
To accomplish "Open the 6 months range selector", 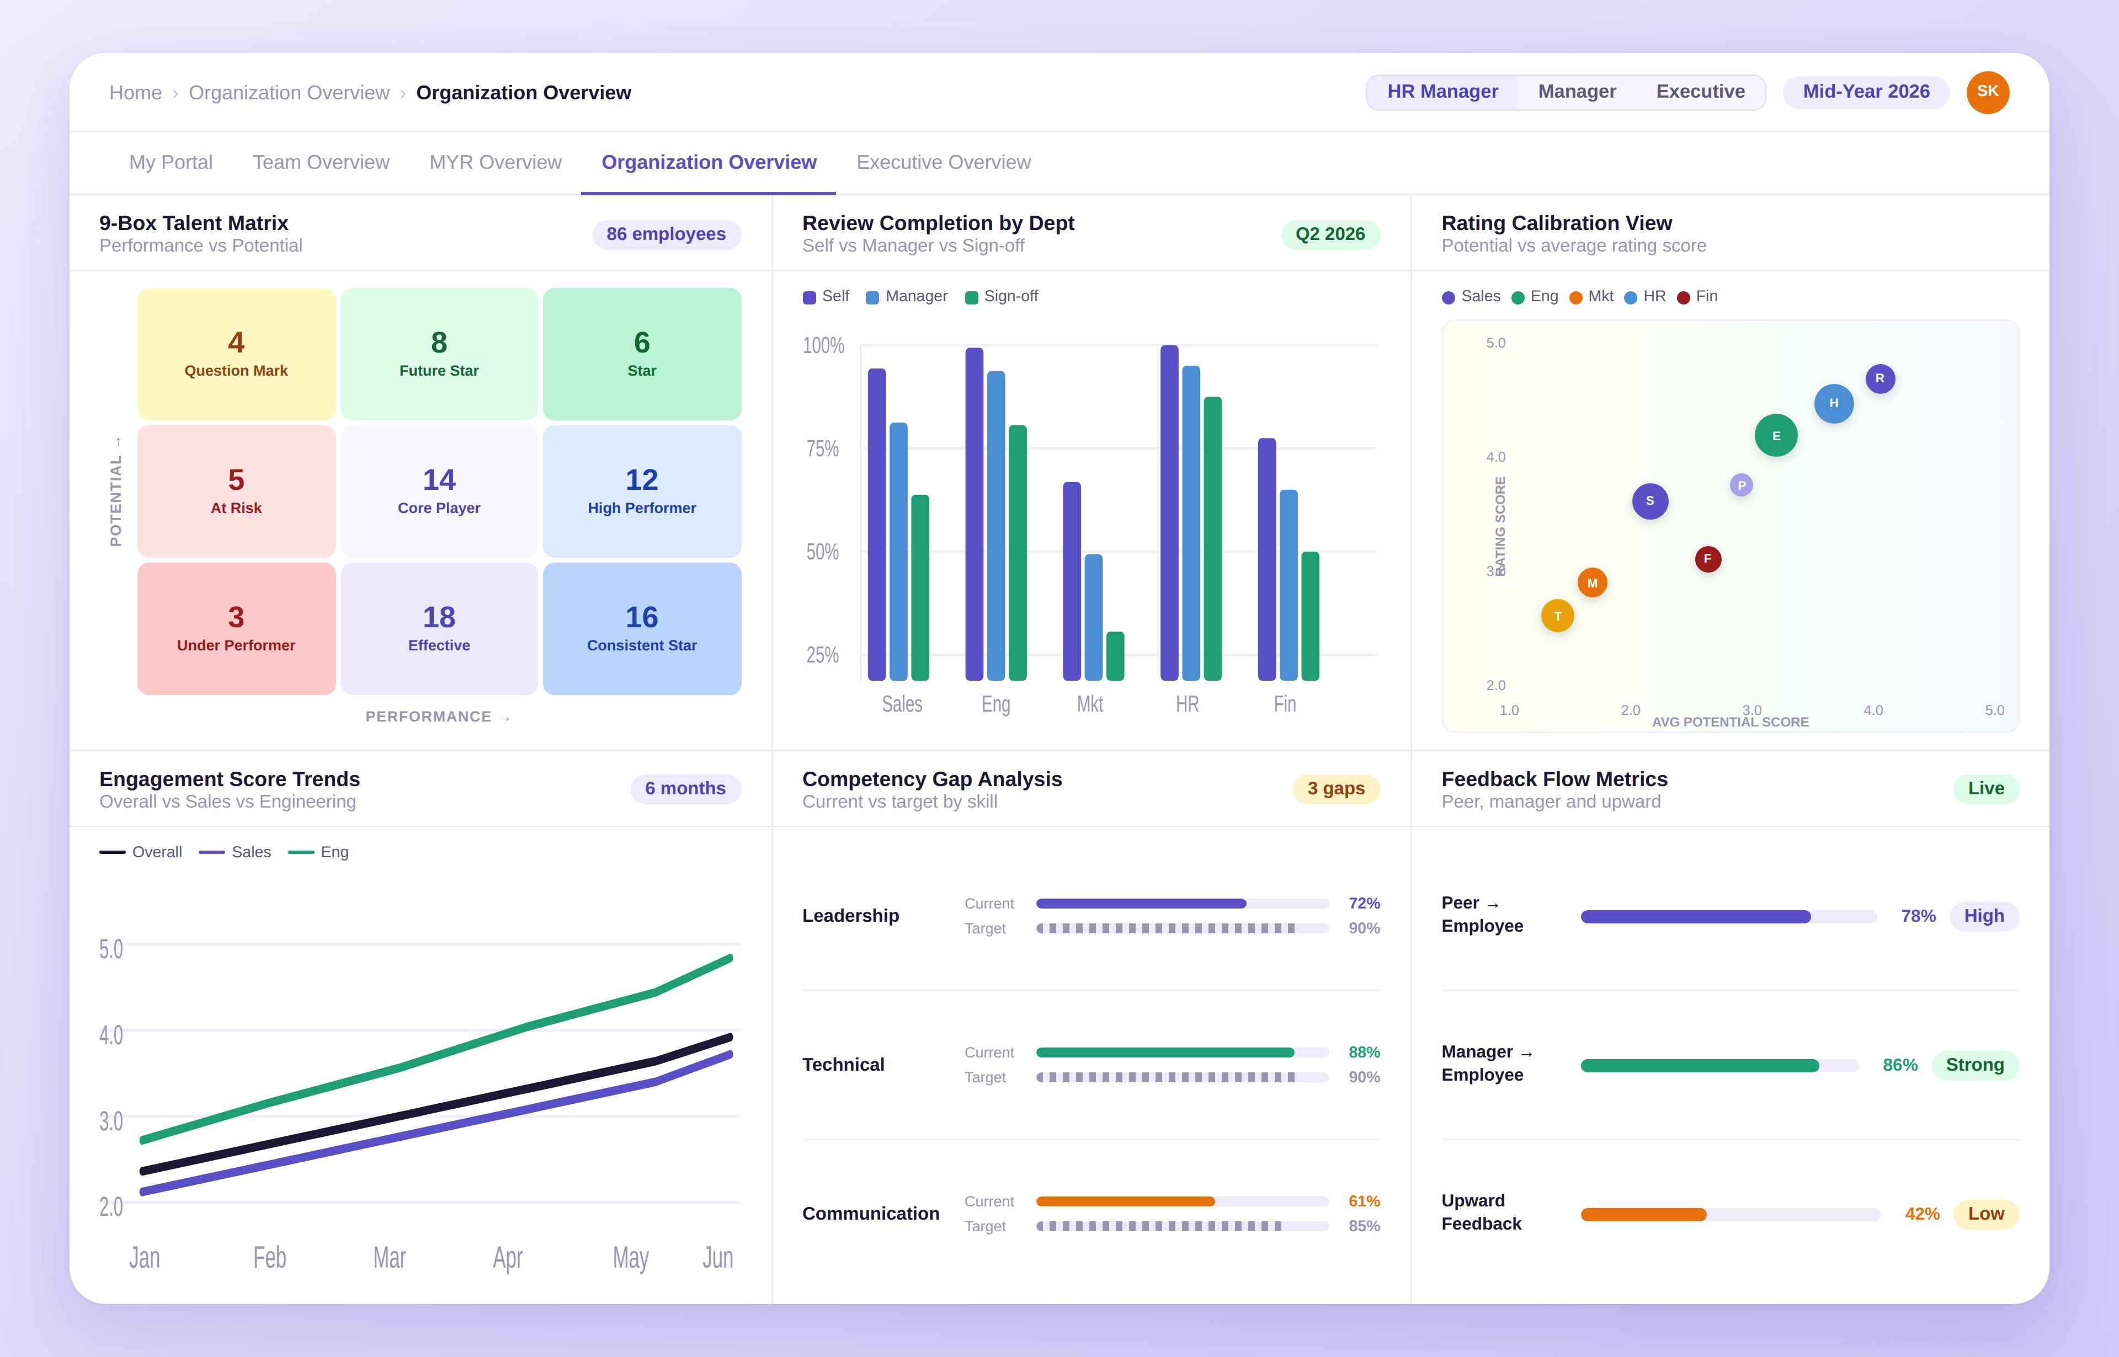I will pyautogui.click(x=685, y=789).
